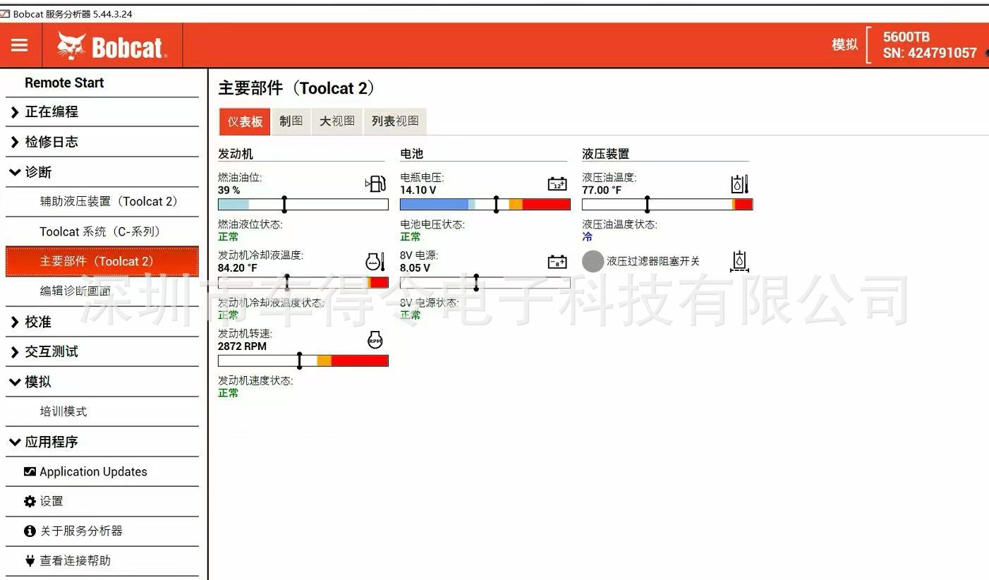Click the 发动机冷却液温度 gauge bar
The height and width of the screenshot is (580, 989).
coord(303,282)
